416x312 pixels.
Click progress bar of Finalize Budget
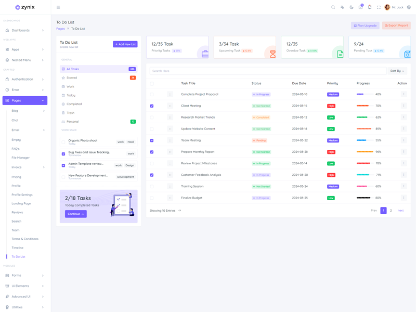363,198
